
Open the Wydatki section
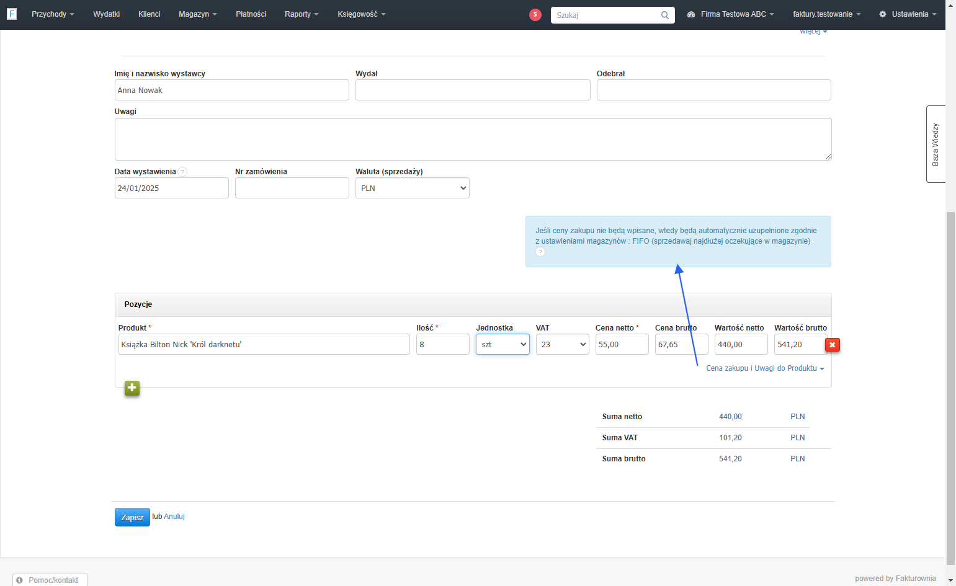(106, 14)
